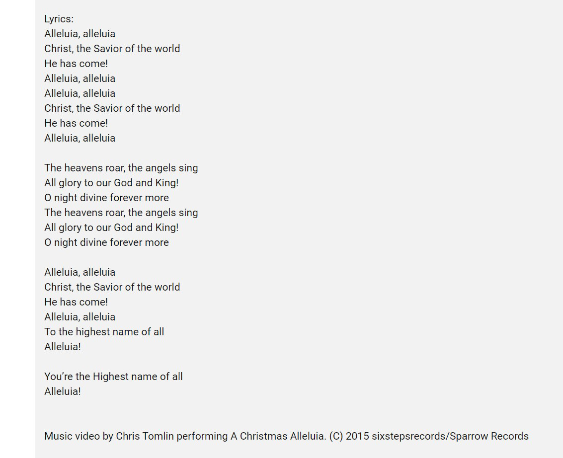Click the third "He has come!" line

point(76,302)
